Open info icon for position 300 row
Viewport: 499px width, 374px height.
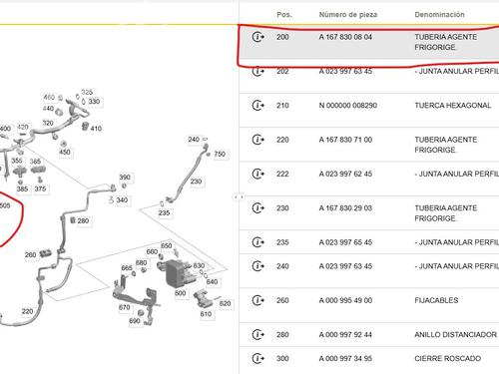coord(258,359)
